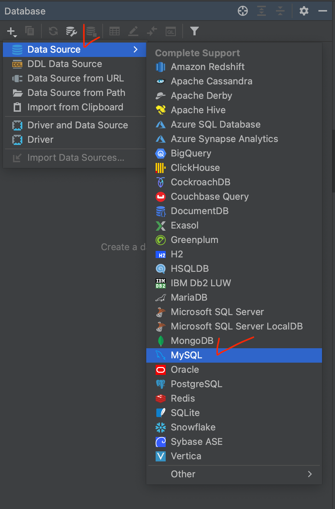Choose Data Source from Path
Image resolution: width=335 pixels, height=509 pixels.
click(75, 93)
